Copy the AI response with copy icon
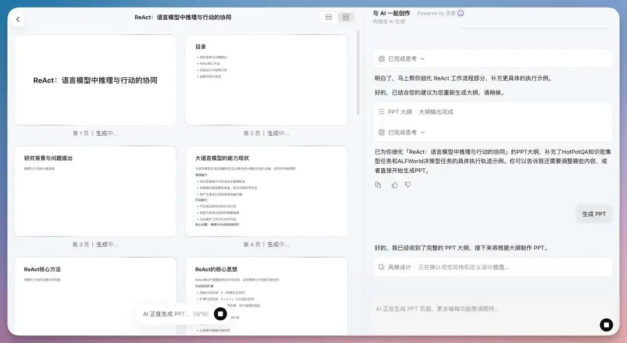The image size is (627, 343). click(378, 185)
